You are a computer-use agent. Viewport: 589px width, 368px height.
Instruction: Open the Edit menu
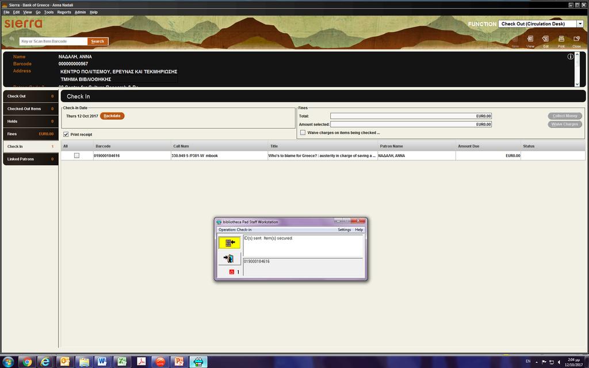tap(16, 12)
